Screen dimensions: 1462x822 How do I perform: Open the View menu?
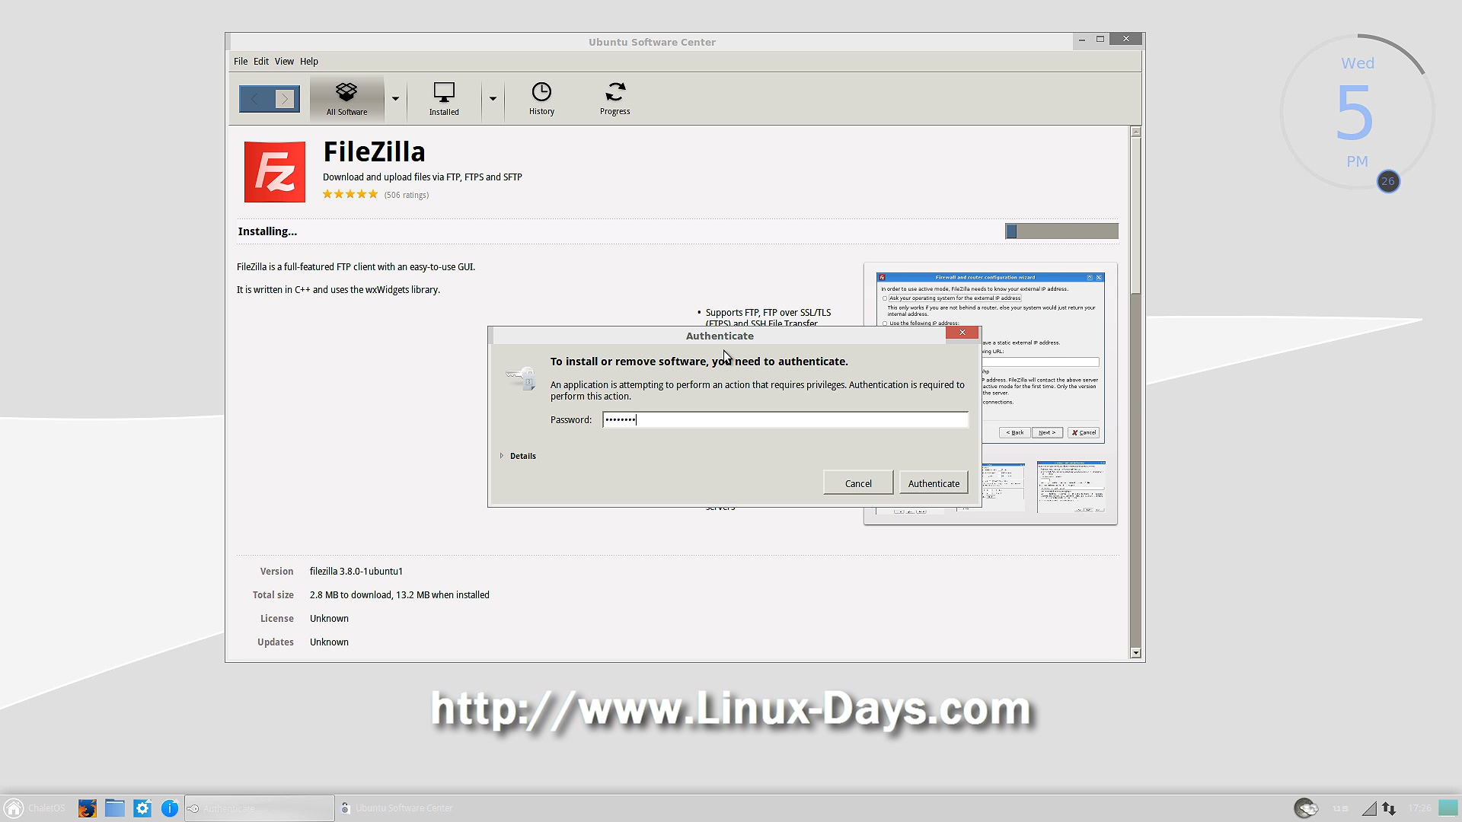click(284, 62)
